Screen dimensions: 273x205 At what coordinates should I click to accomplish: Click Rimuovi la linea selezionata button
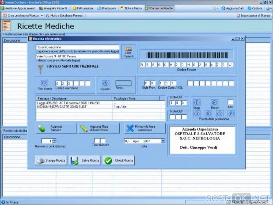click(145, 128)
